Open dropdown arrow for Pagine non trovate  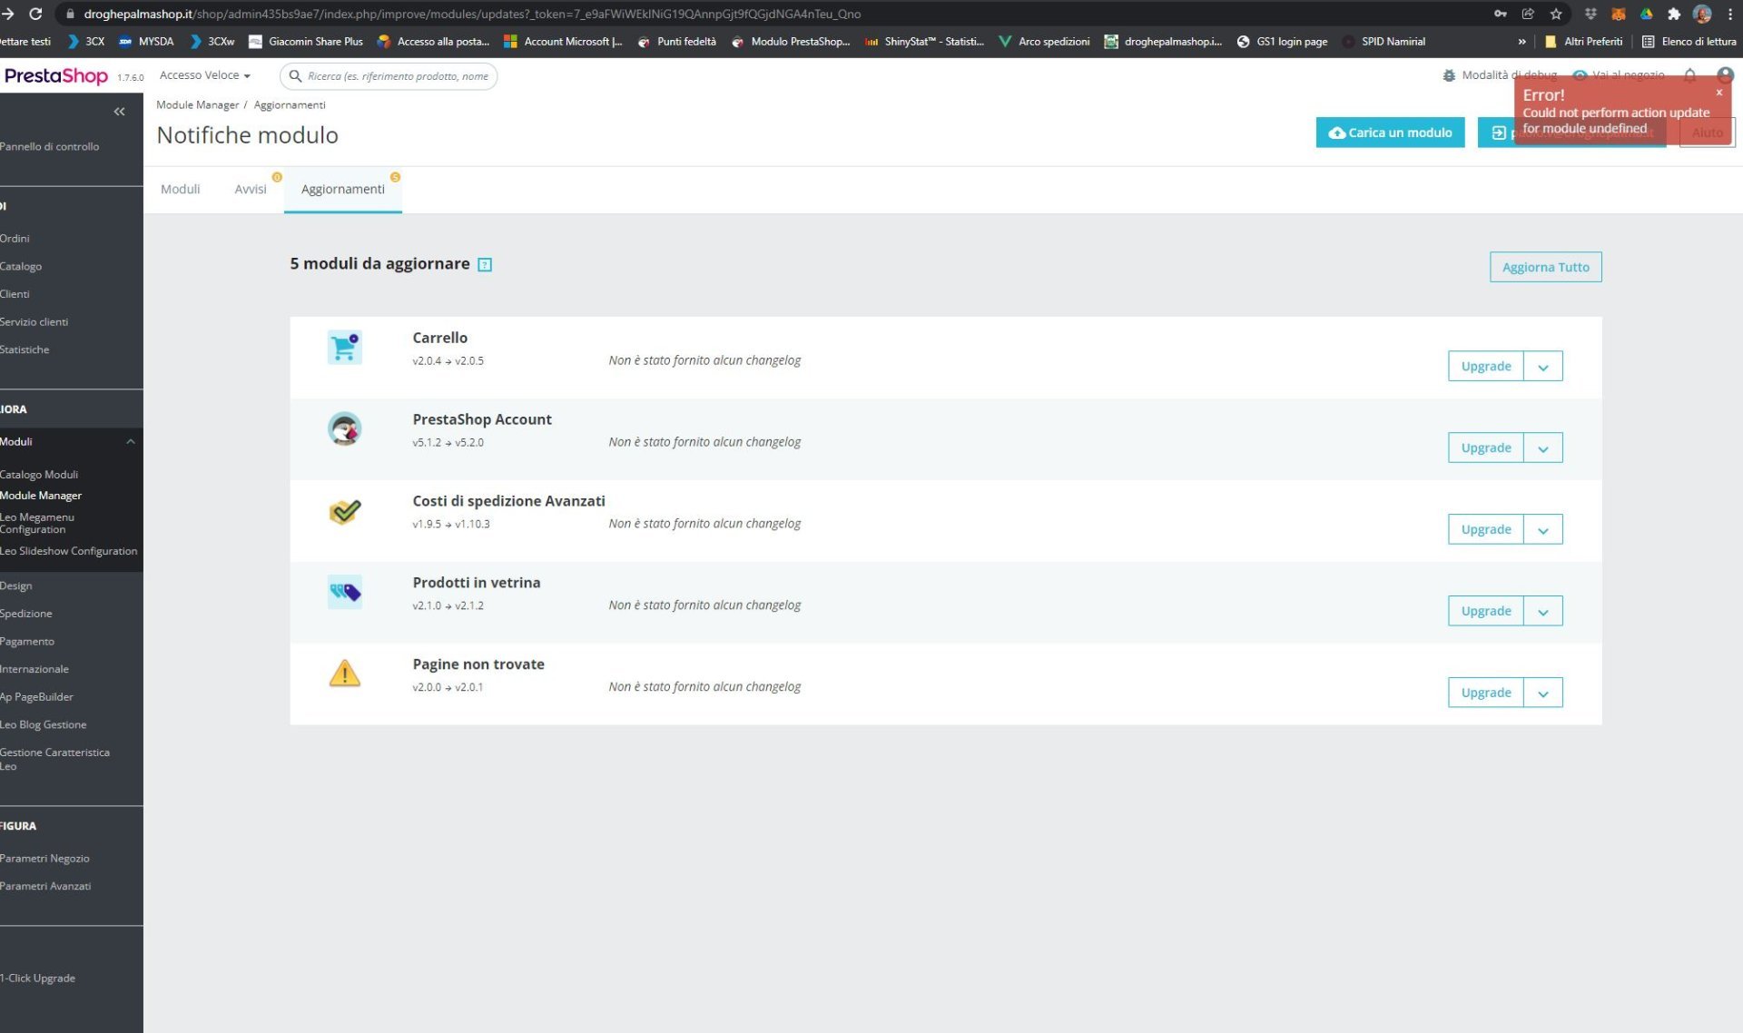[x=1542, y=694]
